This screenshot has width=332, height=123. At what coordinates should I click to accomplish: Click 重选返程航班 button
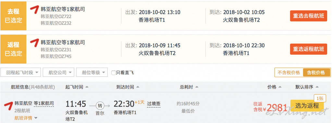point(309,49)
